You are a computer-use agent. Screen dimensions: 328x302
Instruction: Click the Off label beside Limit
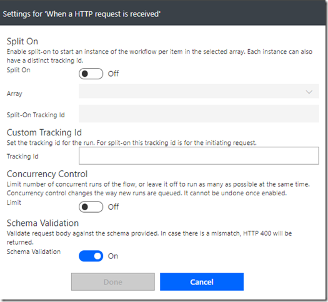click(x=113, y=207)
